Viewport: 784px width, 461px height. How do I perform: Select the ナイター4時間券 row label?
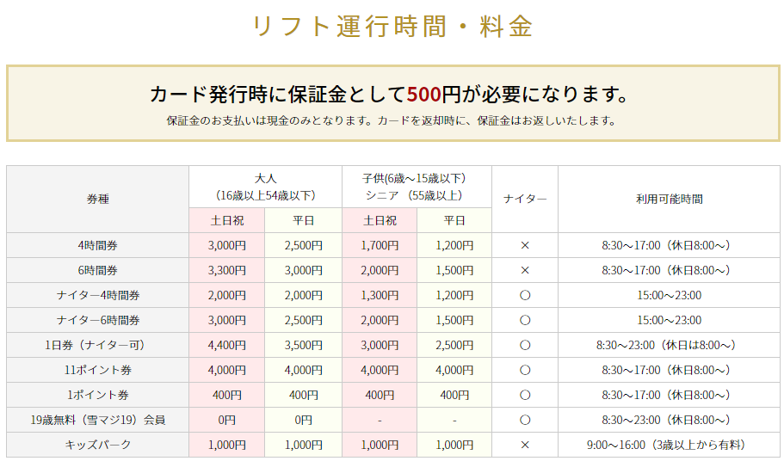click(x=98, y=296)
